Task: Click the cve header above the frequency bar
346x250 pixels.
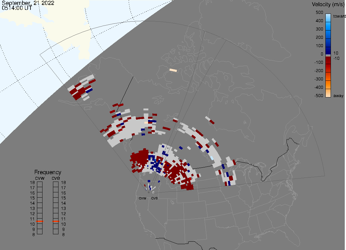Action: click(x=56, y=178)
